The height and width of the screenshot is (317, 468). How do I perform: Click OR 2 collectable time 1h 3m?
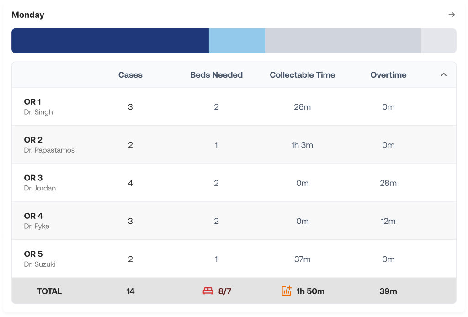pos(303,145)
